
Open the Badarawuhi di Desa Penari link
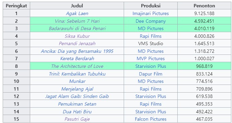tap(77, 28)
